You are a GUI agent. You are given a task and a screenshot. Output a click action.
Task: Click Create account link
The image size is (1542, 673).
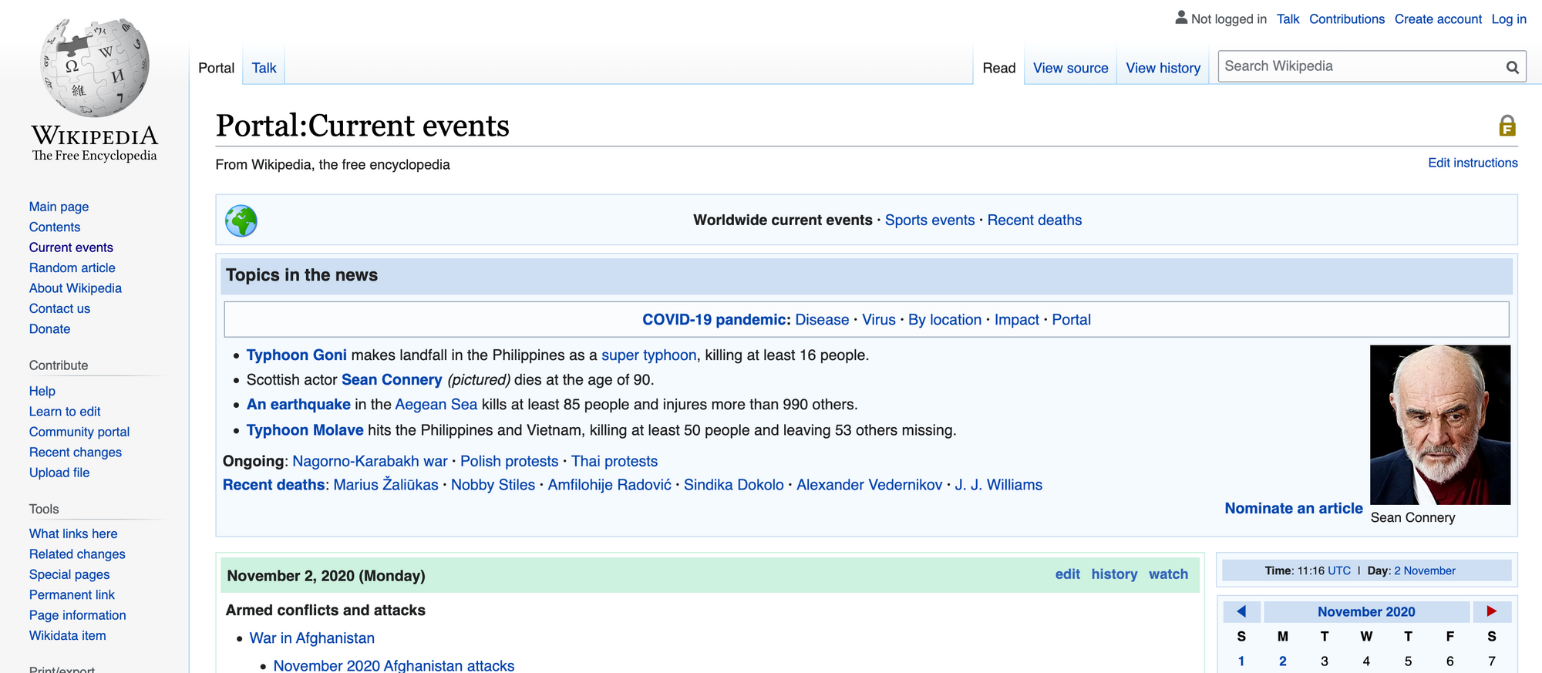pyautogui.click(x=1438, y=19)
